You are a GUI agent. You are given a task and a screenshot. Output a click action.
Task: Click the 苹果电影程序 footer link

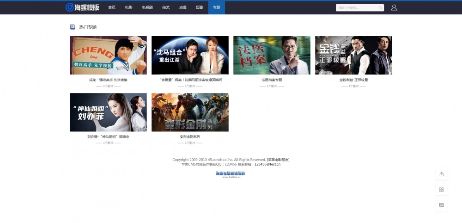tap(278, 160)
